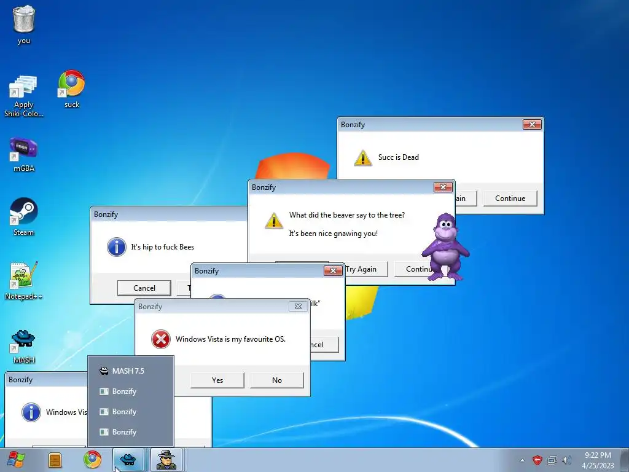
Task: Click the 'It's been nice gnawing you!' text
Action: coord(334,234)
